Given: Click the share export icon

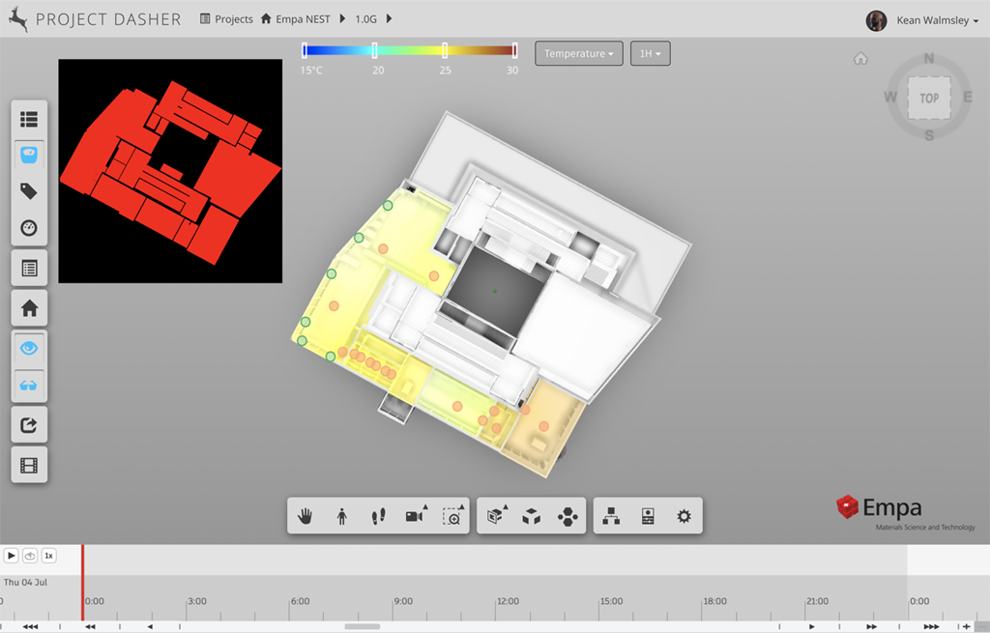Looking at the screenshot, I should coord(29,425).
